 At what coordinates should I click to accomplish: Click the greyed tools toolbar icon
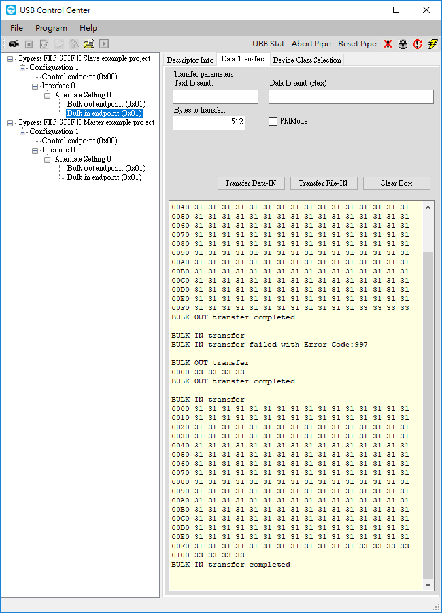[x=74, y=44]
